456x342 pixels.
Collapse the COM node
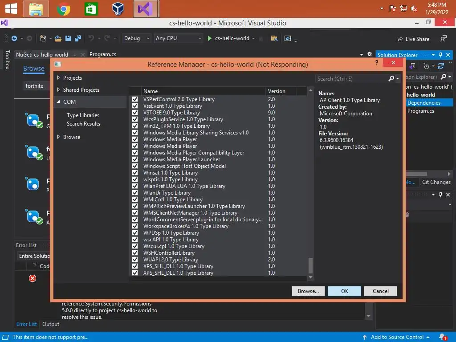pos(58,102)
